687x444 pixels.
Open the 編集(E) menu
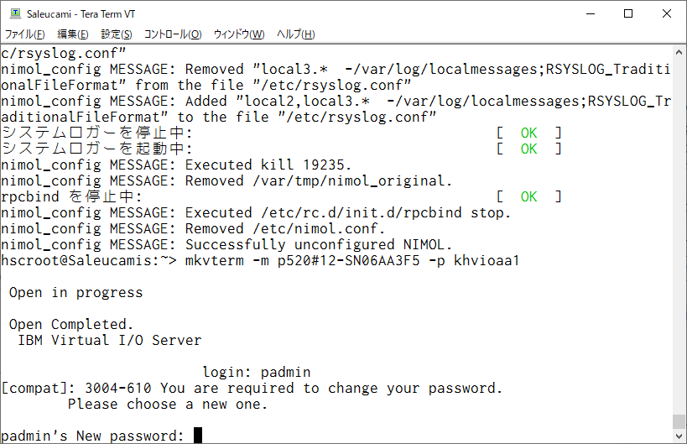(73, 34)
